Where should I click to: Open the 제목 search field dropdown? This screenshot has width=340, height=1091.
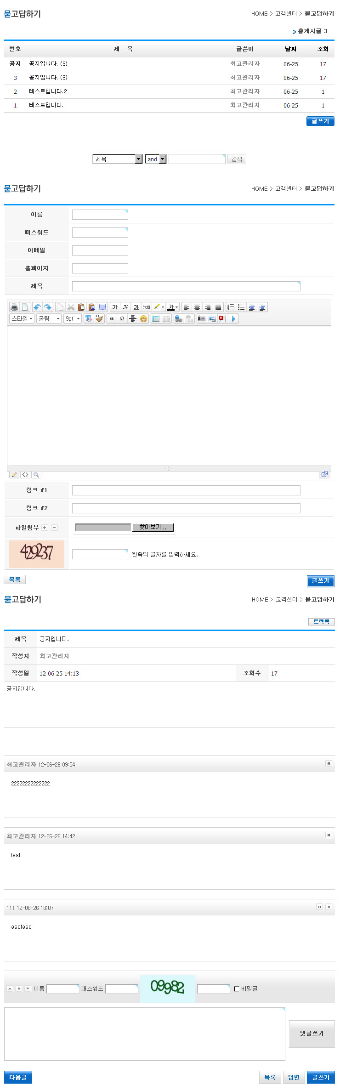139,159
